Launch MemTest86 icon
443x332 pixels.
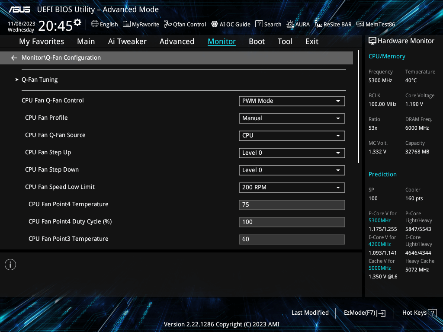click(x=360, y=24)
